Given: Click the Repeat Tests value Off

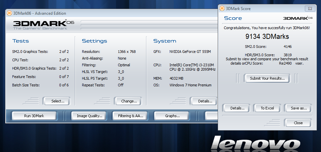Looking at the screenshot, I should (x=120, y=85).
